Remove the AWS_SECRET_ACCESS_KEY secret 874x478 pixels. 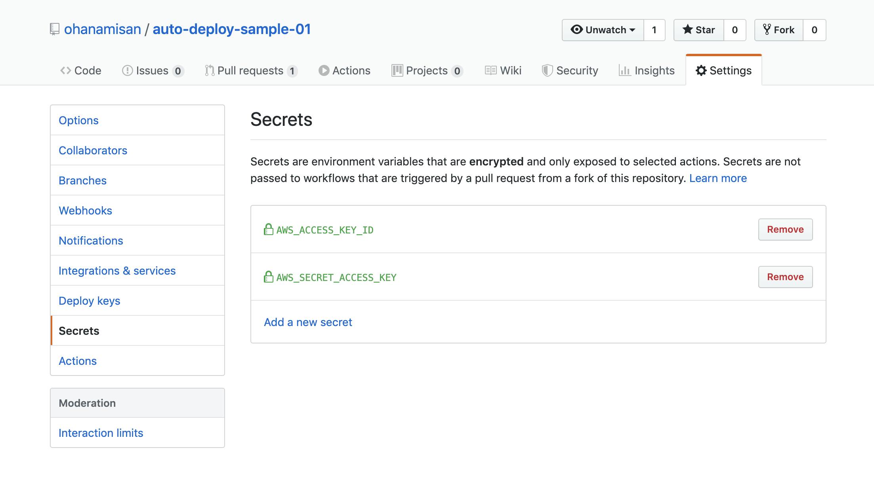coord(785,277)
